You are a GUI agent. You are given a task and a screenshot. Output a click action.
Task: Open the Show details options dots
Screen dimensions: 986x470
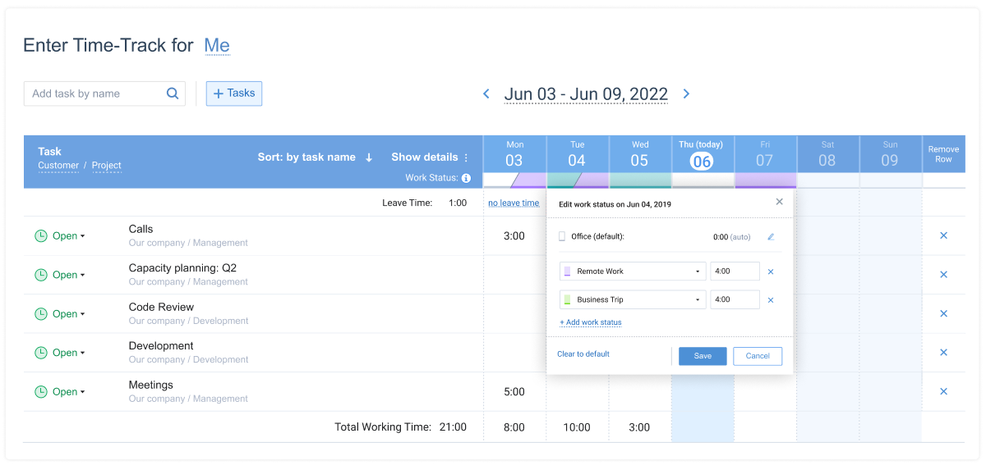[466, 157]
